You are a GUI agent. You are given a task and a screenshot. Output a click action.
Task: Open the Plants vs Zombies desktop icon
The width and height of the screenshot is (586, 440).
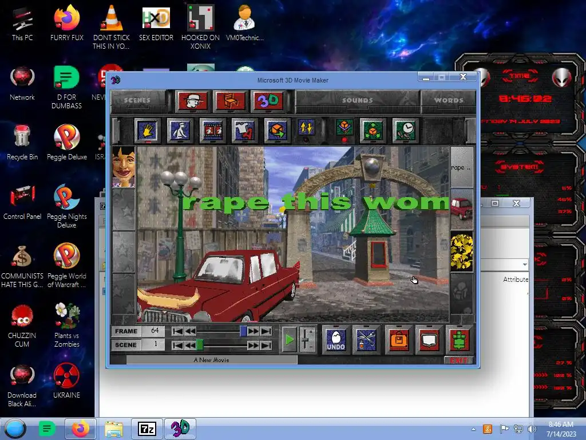pyautogui.click(x=67, y=325)
